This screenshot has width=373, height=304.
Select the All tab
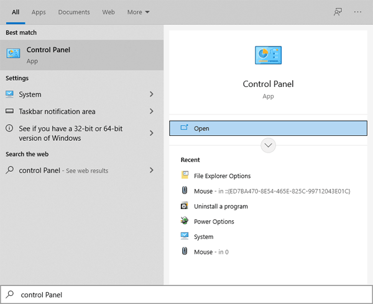[x=16, y=12]
